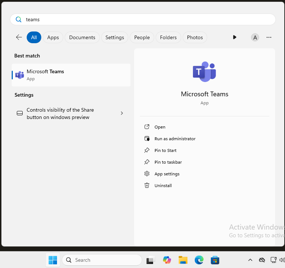Select the Apps filter tab

point(53,37)
